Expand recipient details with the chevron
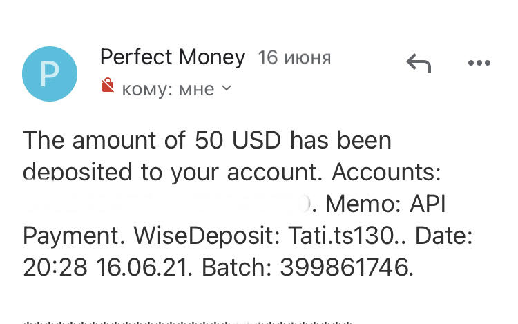 [226, 88]
